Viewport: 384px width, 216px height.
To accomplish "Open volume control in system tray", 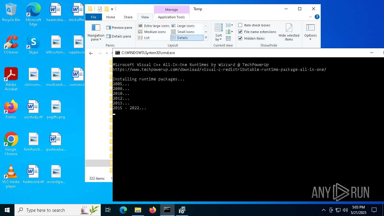I will tap(345, 210).
